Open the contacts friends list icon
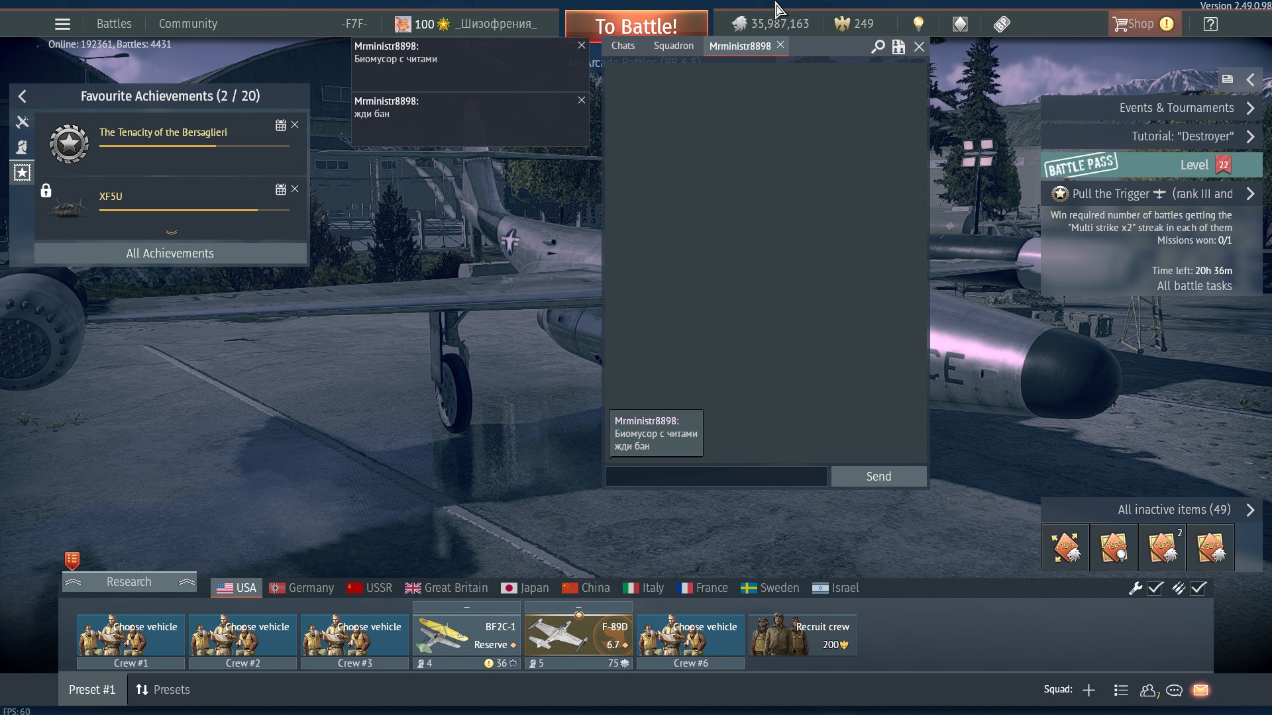 point(1149,691)
